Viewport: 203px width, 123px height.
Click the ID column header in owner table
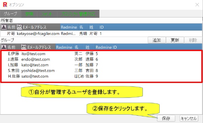(101, 27)
